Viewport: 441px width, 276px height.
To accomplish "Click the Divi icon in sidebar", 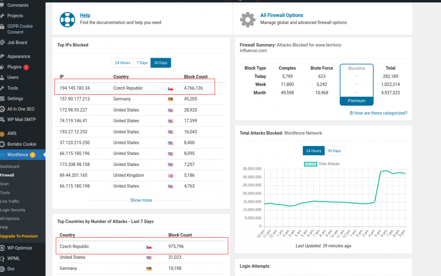I will [x=2, y=269].
